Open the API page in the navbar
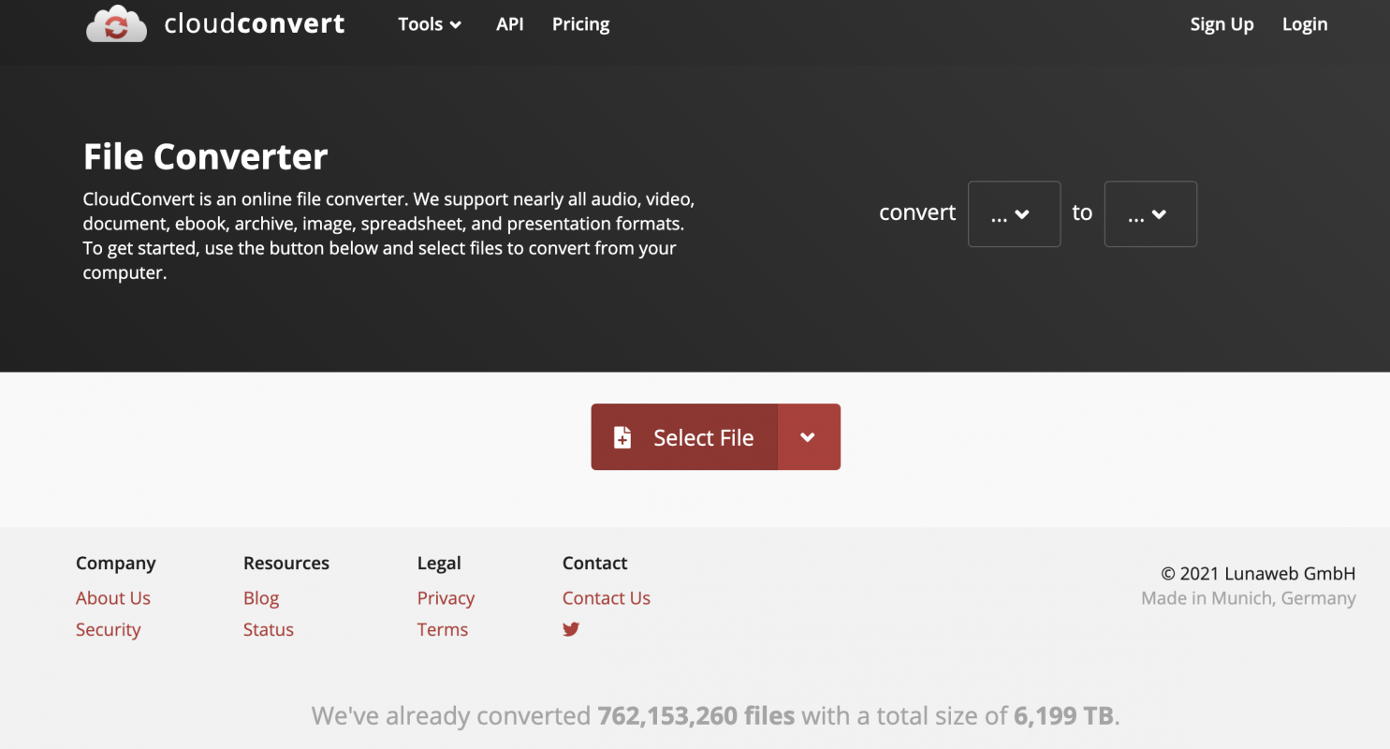1390x749 pixels. coord(509,24)
